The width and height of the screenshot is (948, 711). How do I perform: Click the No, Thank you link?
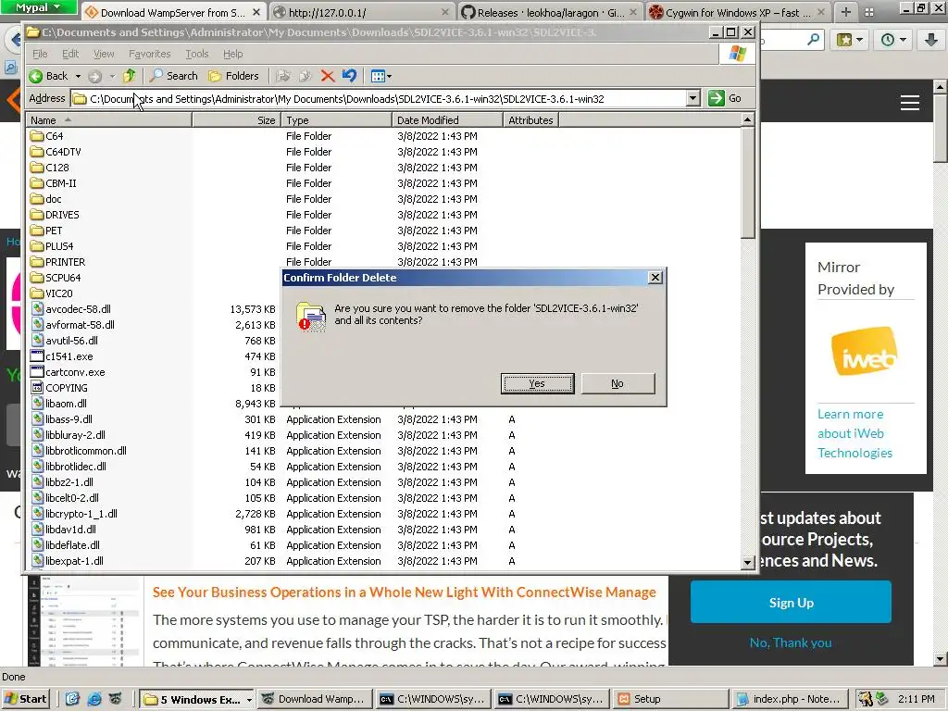(x=791, y=642)
